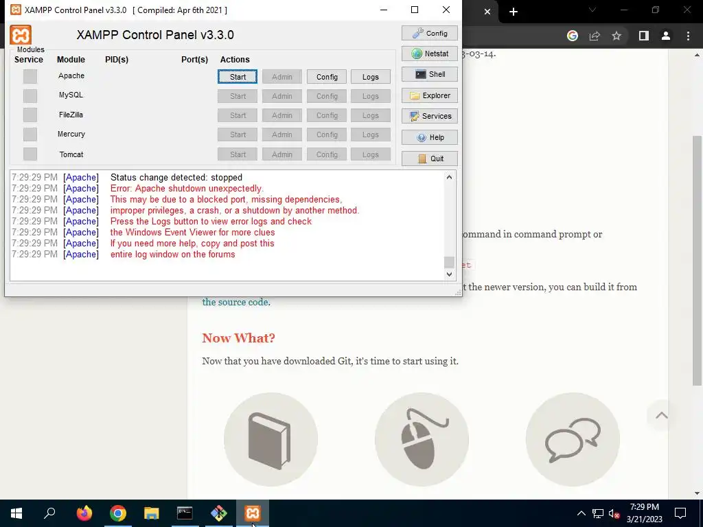The image size is (703, 527).
Task: Open File Explorer from the taskbar
Action: (x=152, y=513)
